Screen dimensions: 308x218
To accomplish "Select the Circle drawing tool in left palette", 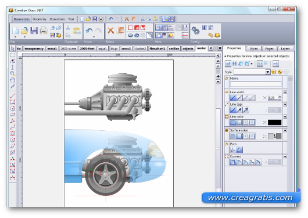I will 13,108.
